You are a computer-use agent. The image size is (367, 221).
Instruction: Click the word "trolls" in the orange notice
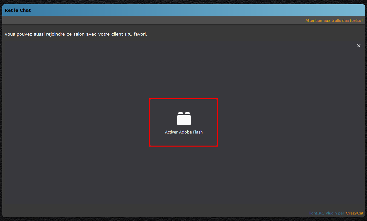pos(336,21)
